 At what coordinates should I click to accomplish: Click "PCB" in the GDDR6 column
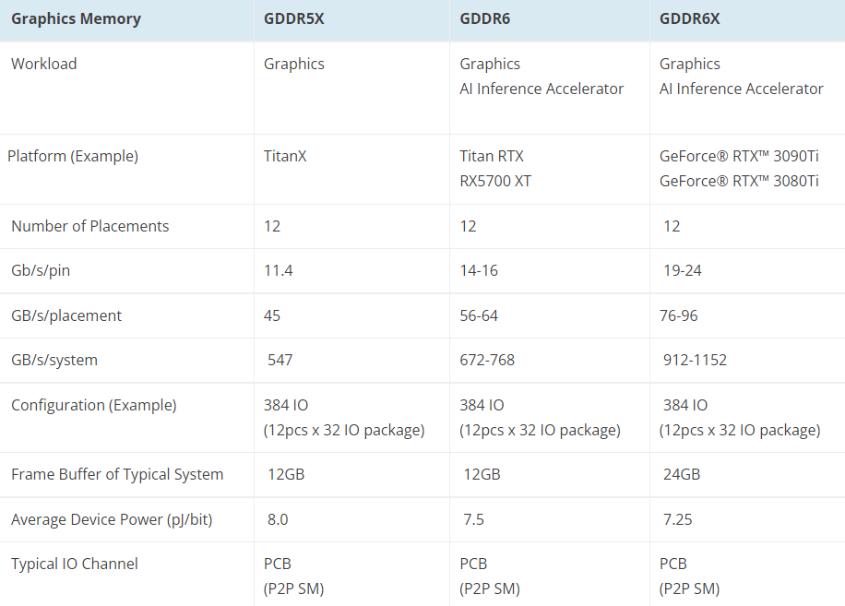(x=473, y=564)
